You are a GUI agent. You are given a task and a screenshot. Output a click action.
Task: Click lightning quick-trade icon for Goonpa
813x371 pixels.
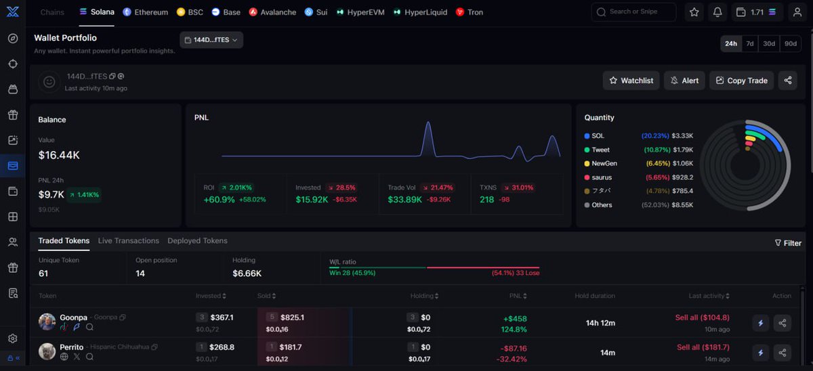pyautogui.click(x=760, y=323)
